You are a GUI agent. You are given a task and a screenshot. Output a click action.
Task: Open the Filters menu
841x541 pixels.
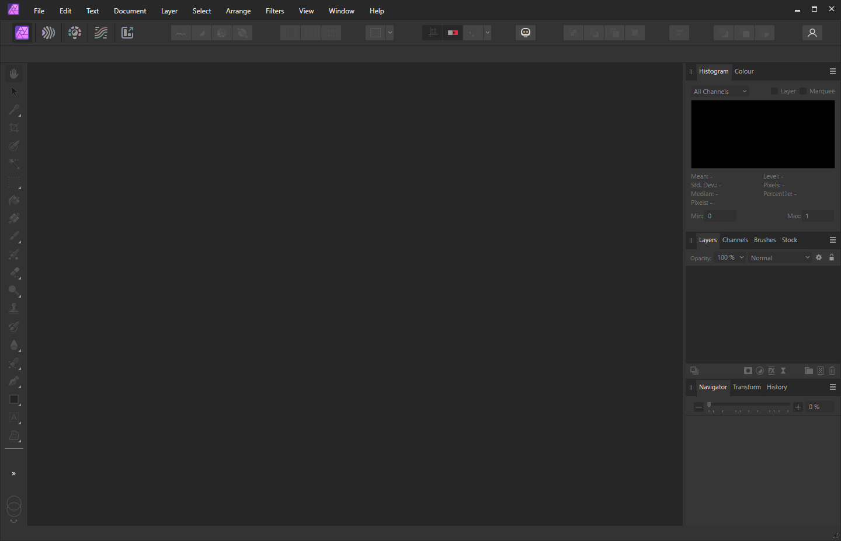click(274, 11)
